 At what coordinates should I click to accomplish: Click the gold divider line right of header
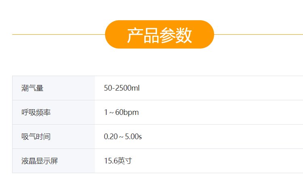coord(259,35)
